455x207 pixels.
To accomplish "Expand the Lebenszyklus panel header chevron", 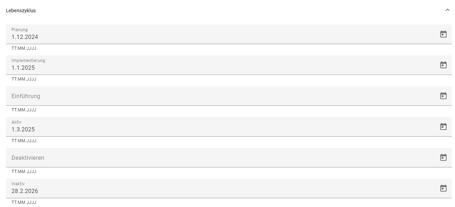I will (448, 10).
